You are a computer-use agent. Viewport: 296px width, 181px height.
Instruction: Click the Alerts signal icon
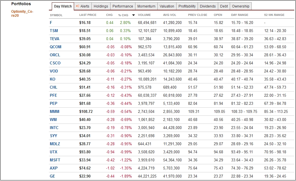77,6
